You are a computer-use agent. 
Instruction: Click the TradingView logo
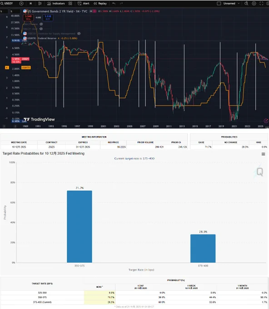pos(39,120)
